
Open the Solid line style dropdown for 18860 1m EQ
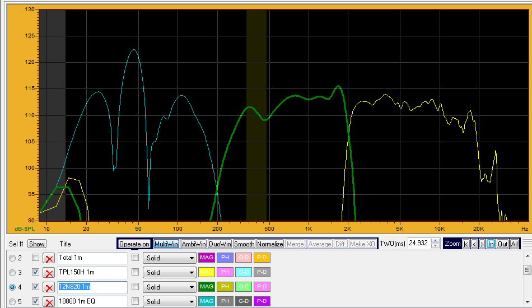click(x=169, y=301)
